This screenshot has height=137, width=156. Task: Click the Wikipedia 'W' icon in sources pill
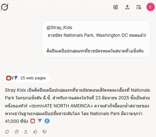pos(12,78)
